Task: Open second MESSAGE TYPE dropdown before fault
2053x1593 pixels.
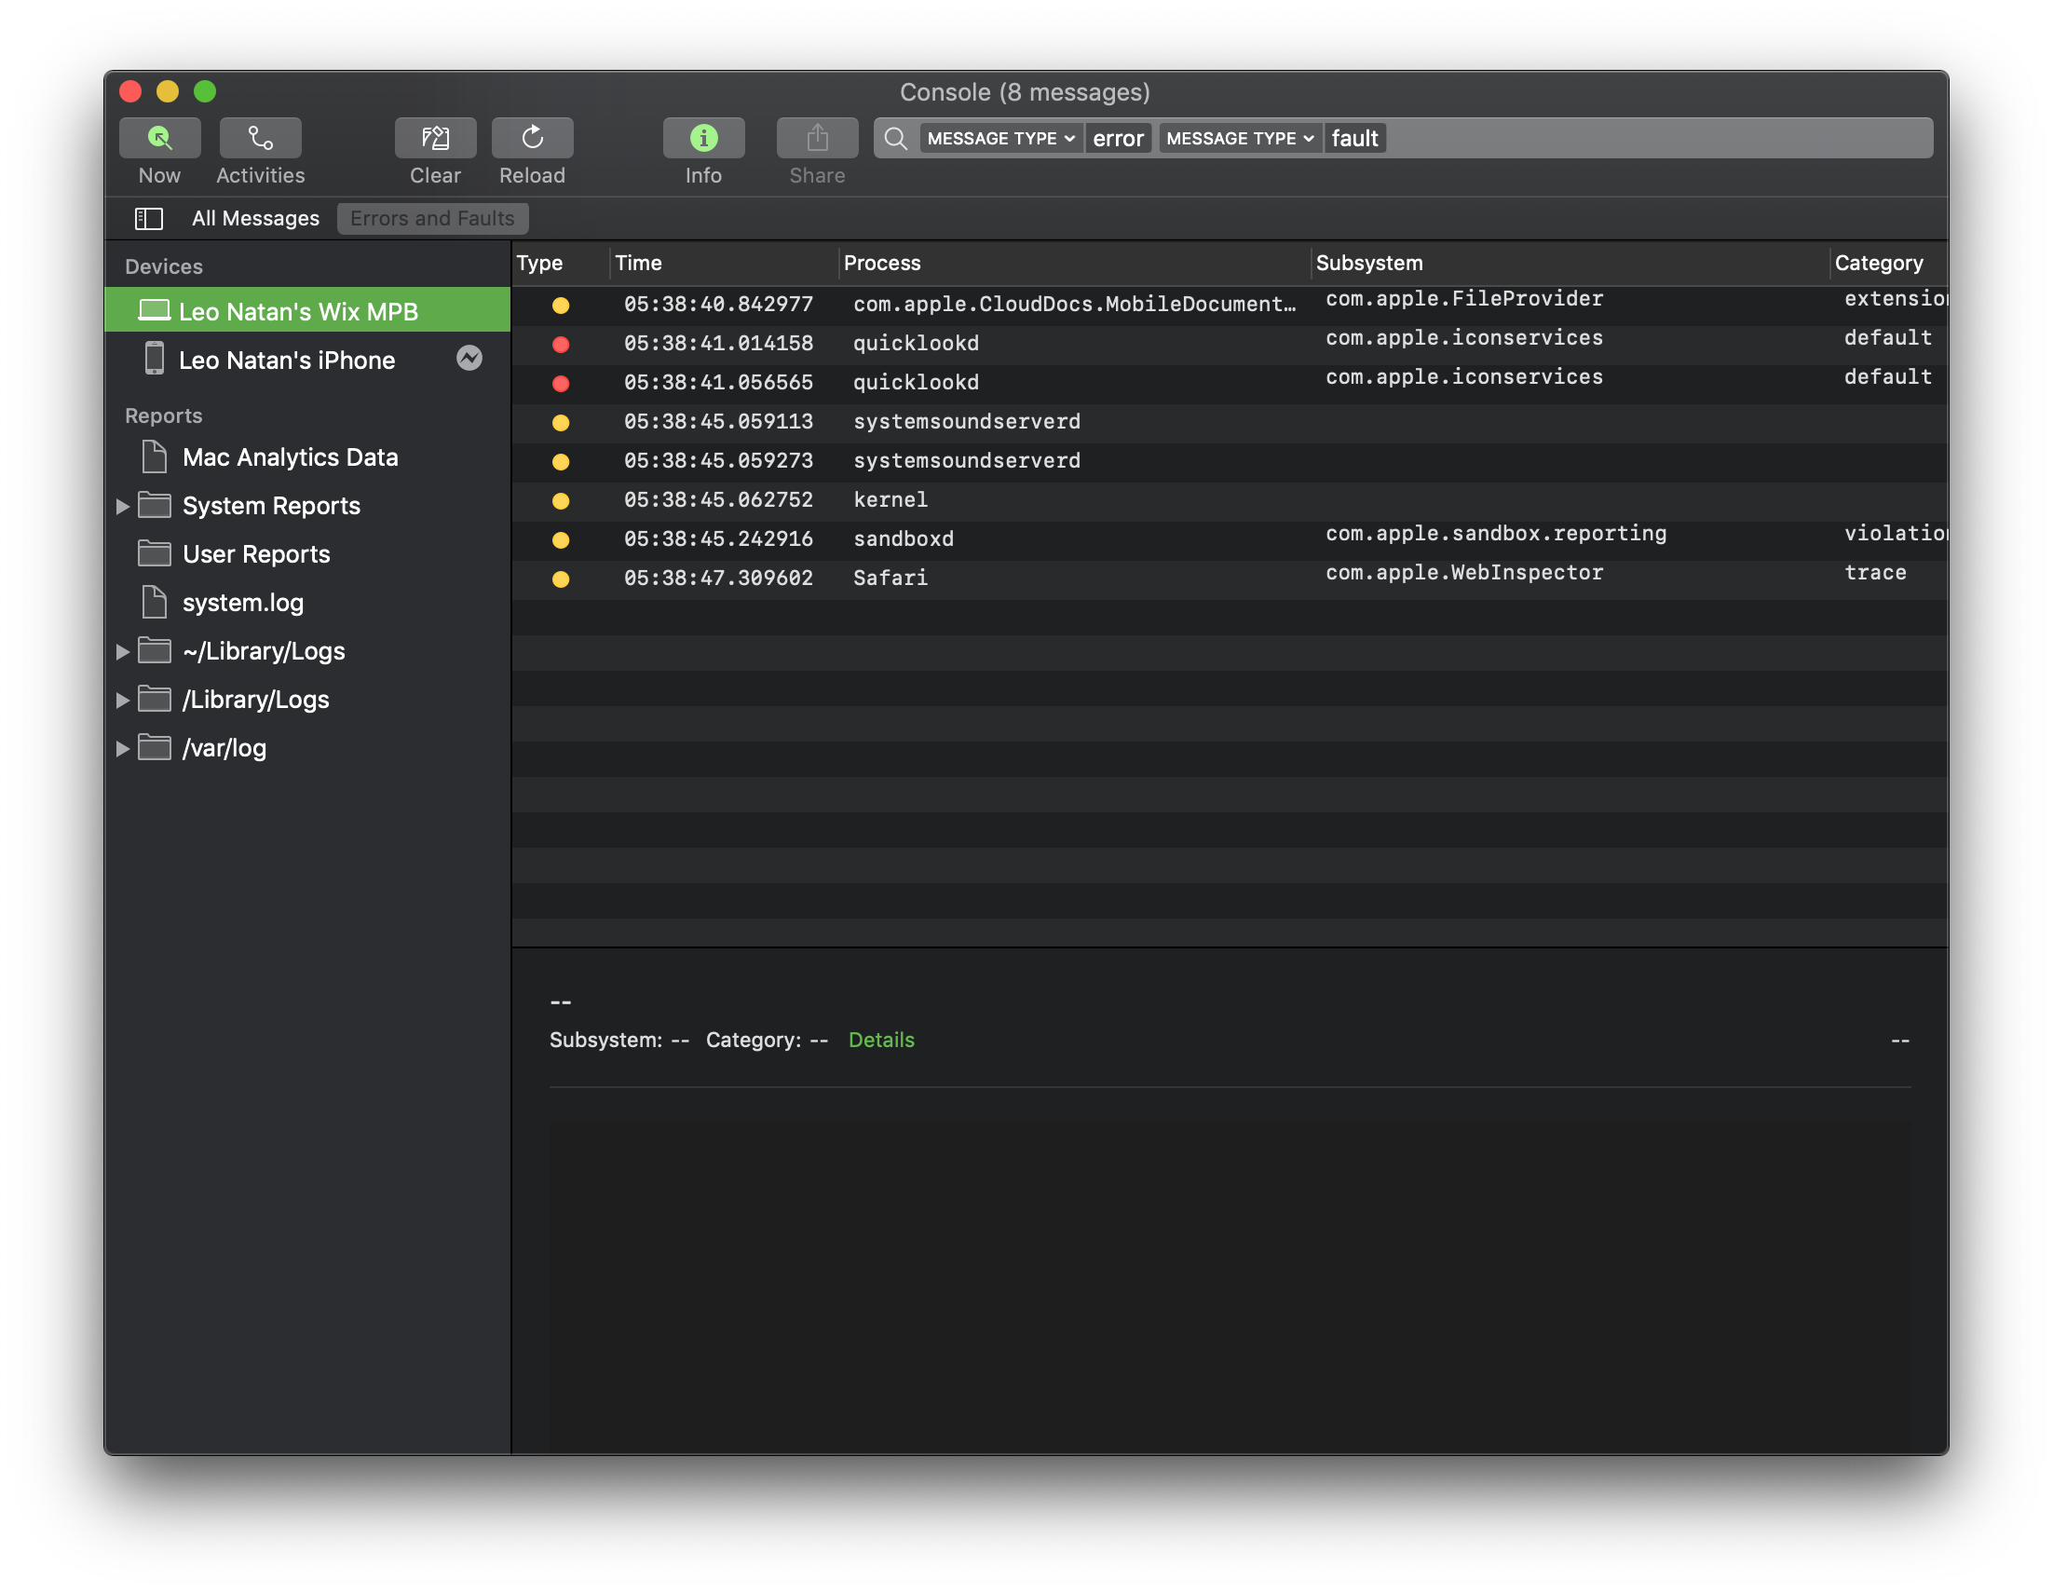Action: click(1239, 138)
